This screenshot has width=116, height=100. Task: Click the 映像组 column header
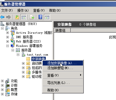[62, 30]
